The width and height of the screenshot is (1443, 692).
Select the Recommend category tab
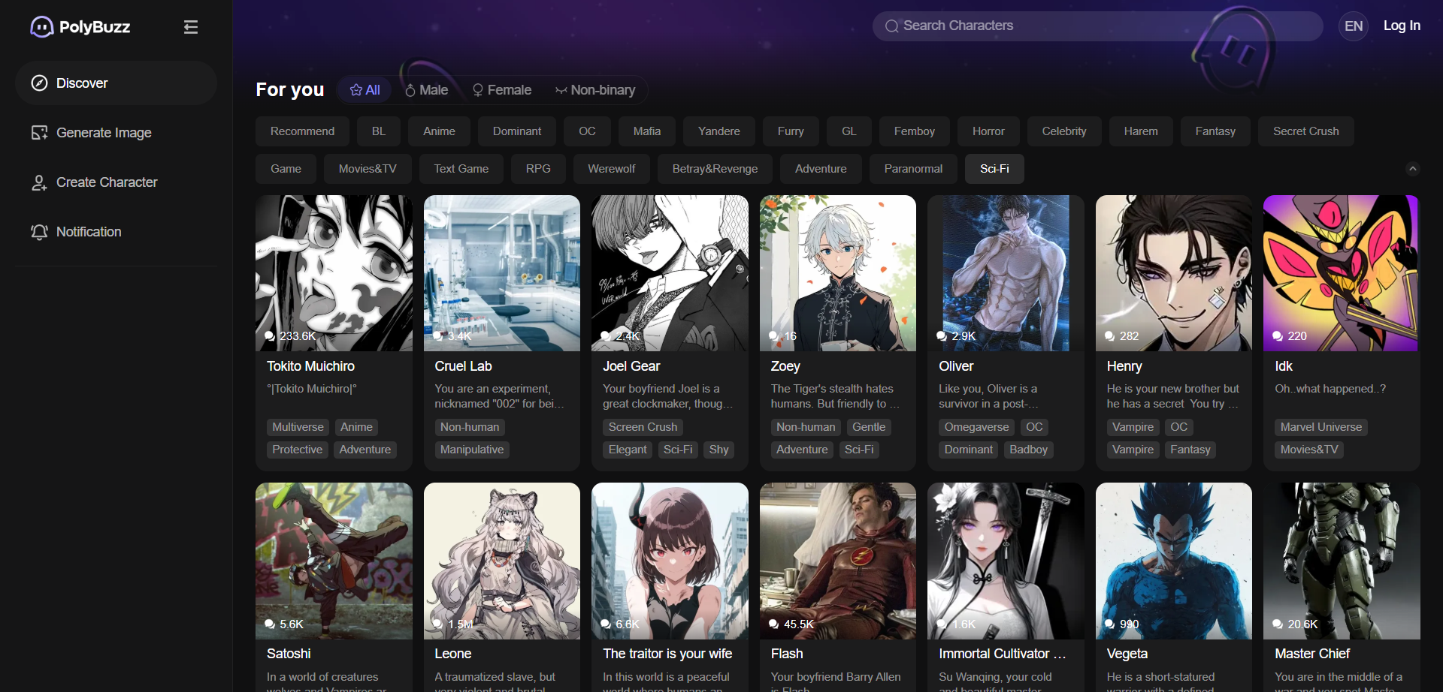point(302,131)
